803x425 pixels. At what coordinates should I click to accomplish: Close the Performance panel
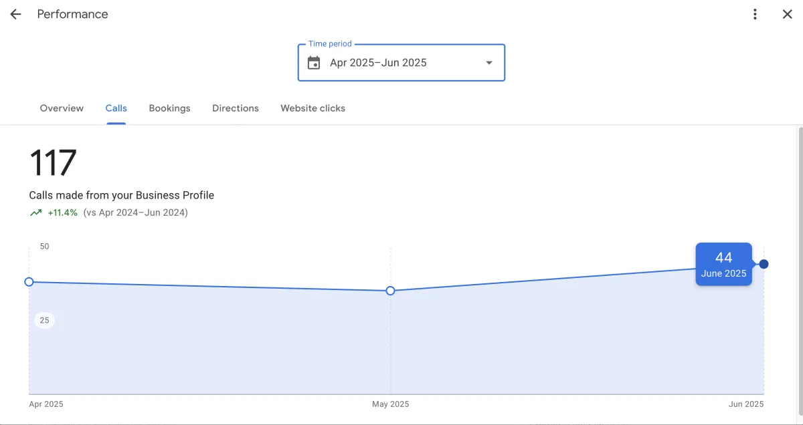point(787,14)
